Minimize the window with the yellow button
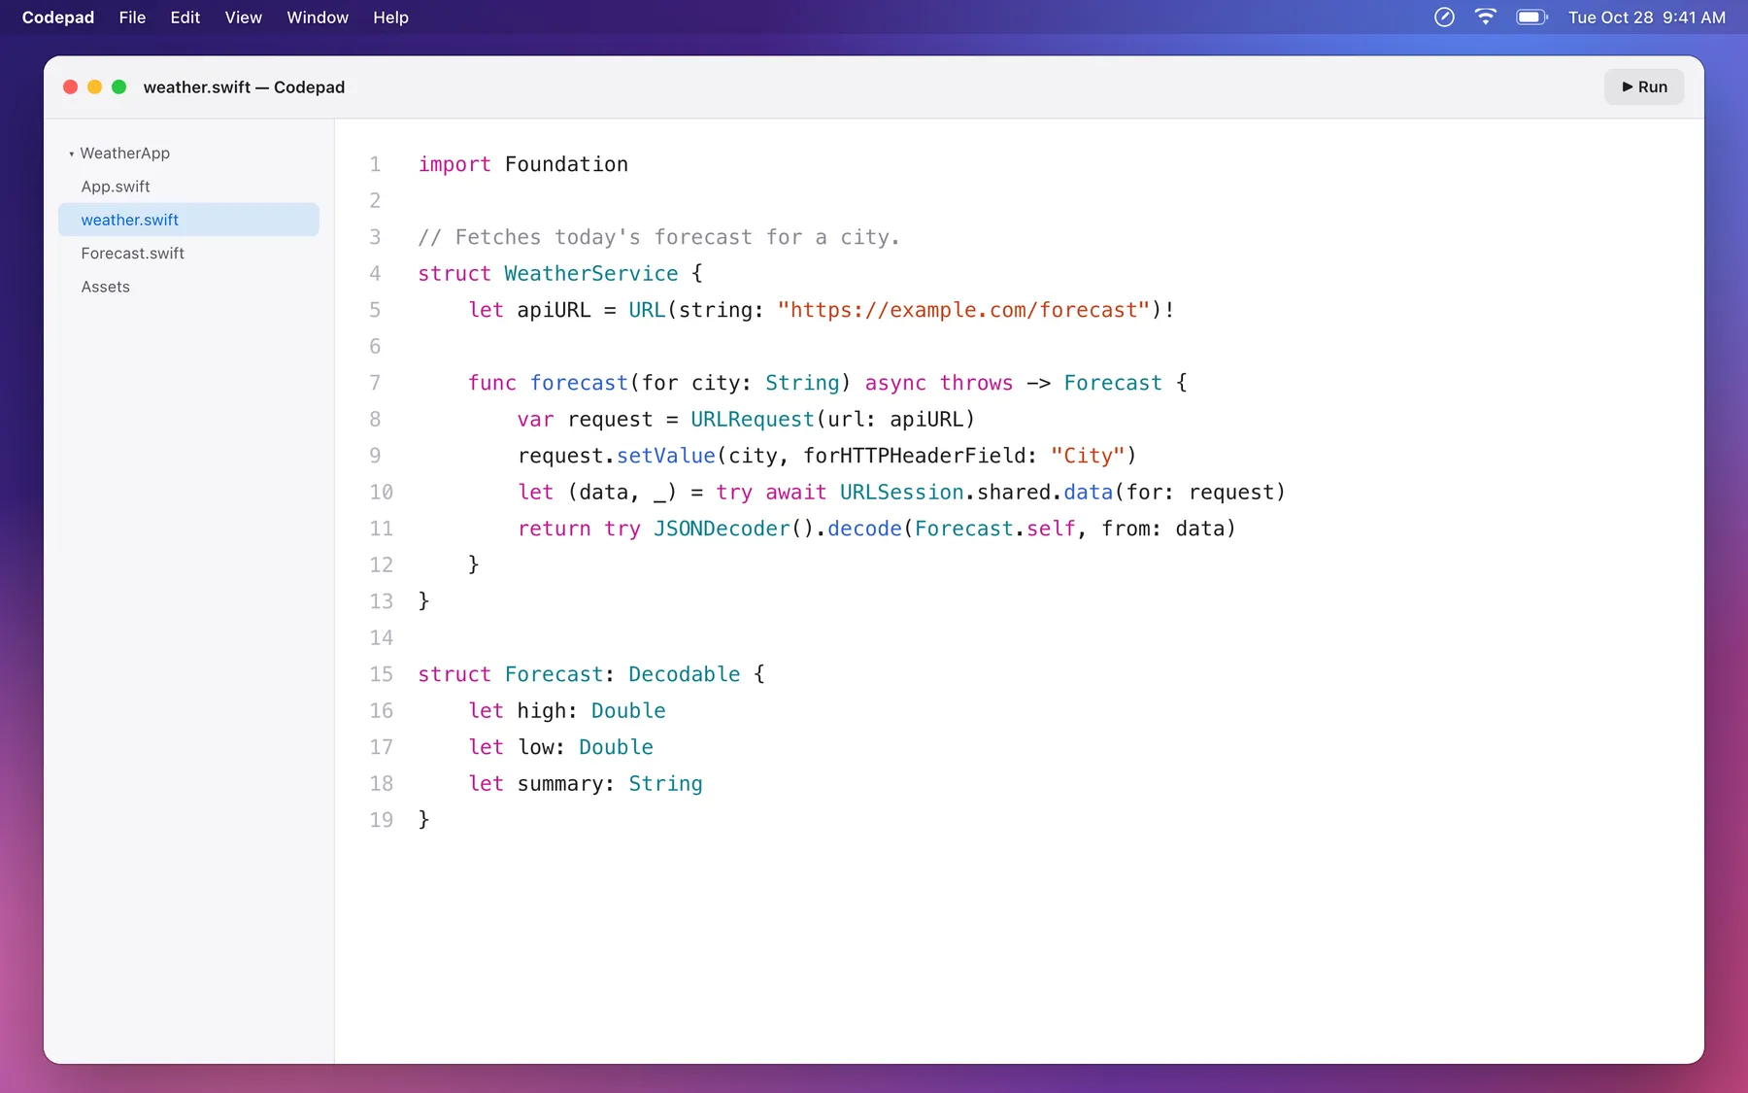Image resolution: width=1748 pixels, height=1093 pixels. coord(94,86)
